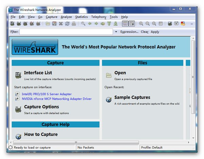Reload the capture file toolbar icon
Screen dimensions: 204x159
[x=67, y=24]
